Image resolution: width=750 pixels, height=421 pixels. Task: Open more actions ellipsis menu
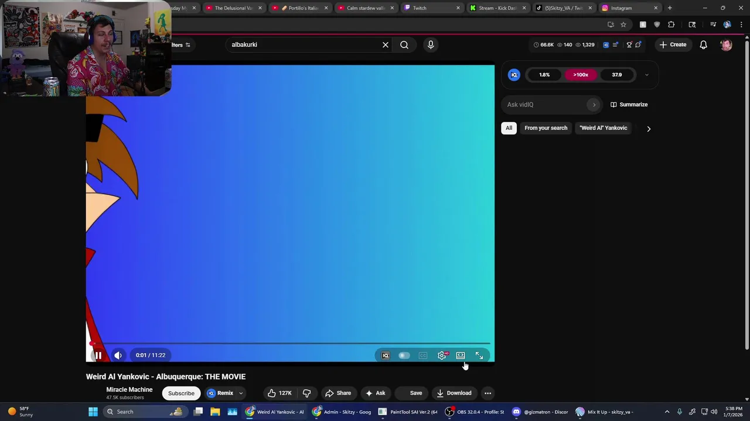(x=487, y=393)
